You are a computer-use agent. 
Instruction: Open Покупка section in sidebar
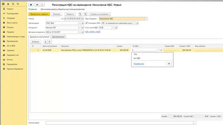pos(10,27)
